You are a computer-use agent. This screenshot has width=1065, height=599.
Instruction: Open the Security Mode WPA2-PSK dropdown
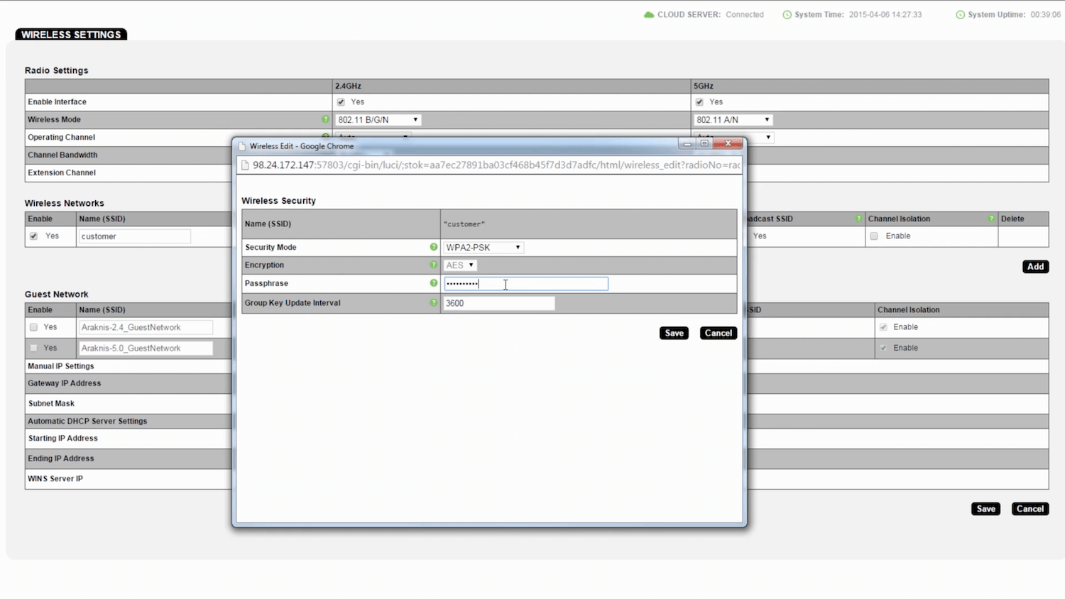pyautogui.click(x=483, y=248)
